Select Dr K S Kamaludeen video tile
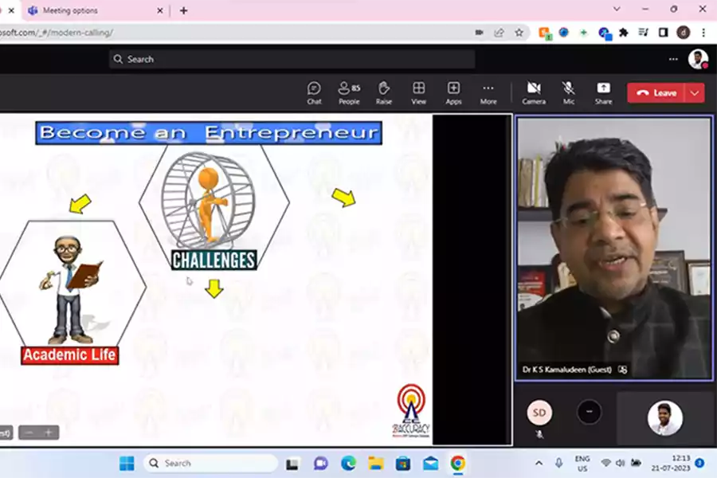717x478 pixels. (613, 249)
